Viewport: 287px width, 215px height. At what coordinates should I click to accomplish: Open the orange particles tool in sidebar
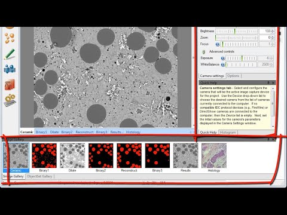click(10, 38)
